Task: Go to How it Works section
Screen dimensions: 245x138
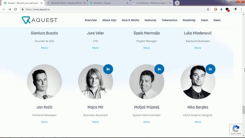Action: (x=131, y=20)
